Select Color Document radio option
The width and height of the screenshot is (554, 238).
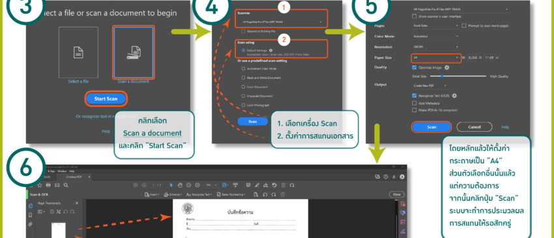[243, 87]
